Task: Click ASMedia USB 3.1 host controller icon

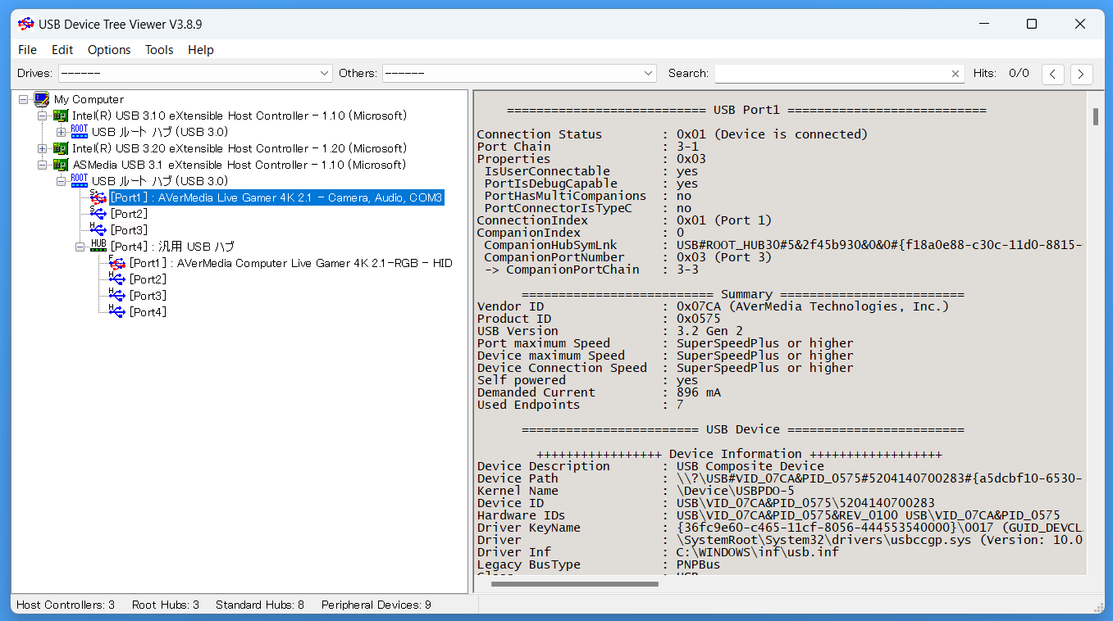Action: pos(61,165)
